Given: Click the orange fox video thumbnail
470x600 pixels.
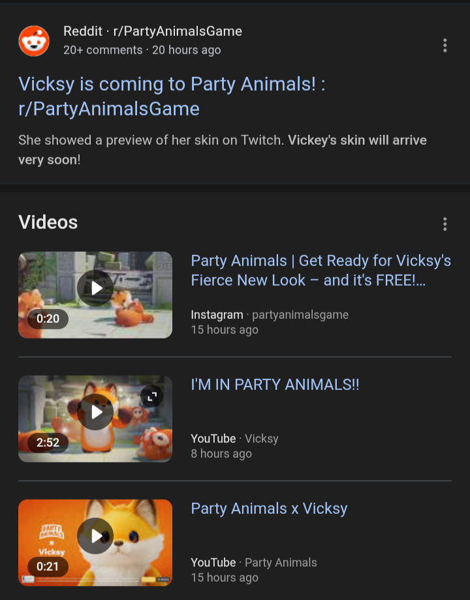Looking at the screenshot, I should [95, 543].
